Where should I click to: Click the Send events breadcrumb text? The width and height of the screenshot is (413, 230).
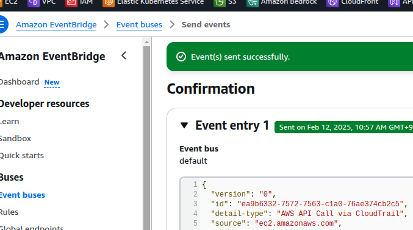click(206, 25)
